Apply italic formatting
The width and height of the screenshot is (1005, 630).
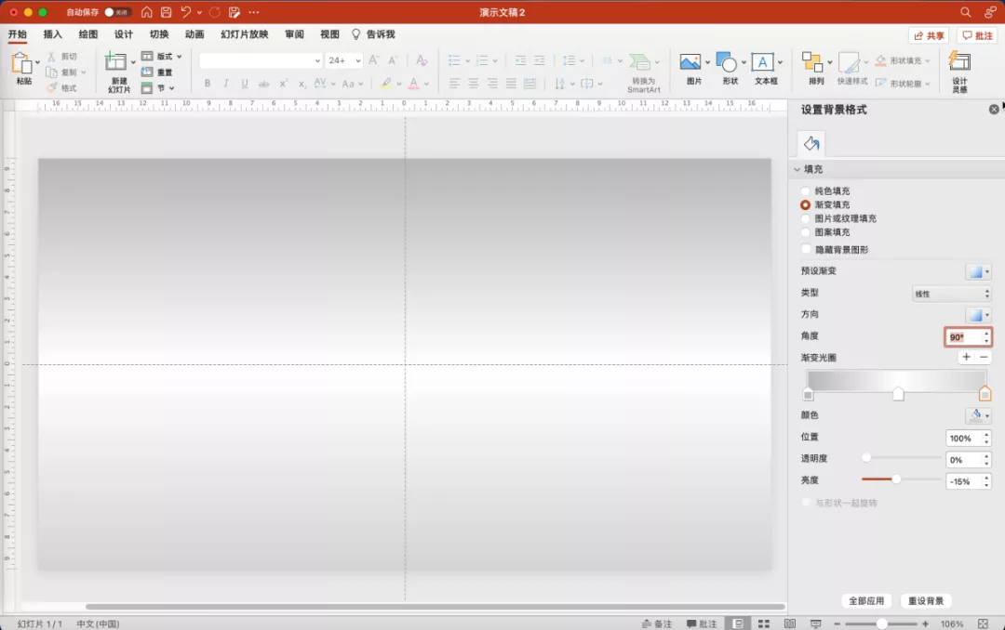pyautogui.click(x=225, y=84)
